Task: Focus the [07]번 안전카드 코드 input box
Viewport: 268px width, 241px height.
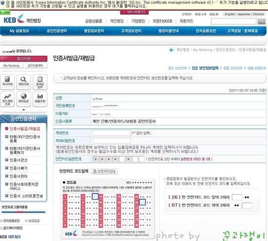Action: [247, 205]
